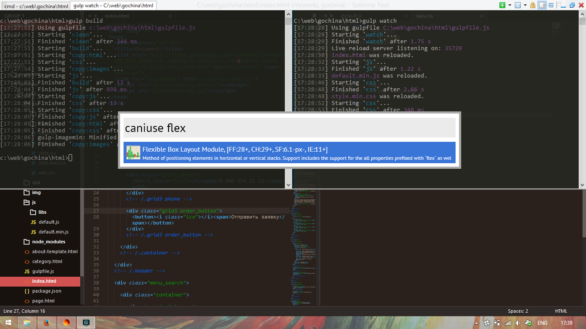
Task: Click 'gulp watch' command in right console
Action: coord(380,21)
